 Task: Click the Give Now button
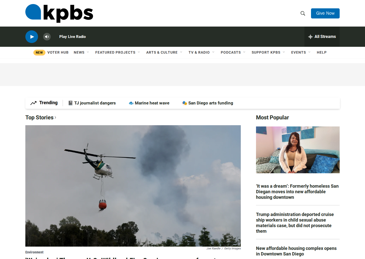click(x=325, y=13)
